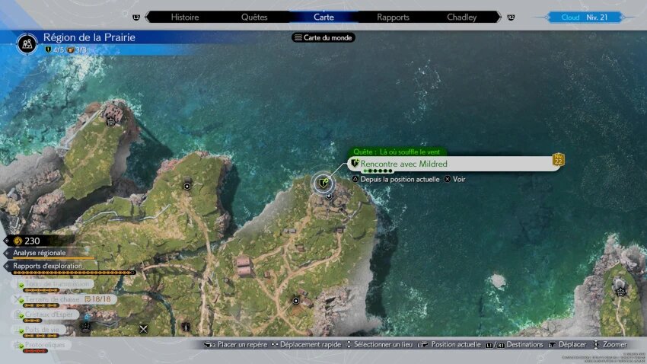Click the Rencontre avec Mildred quest label

[x=404, y=164]
